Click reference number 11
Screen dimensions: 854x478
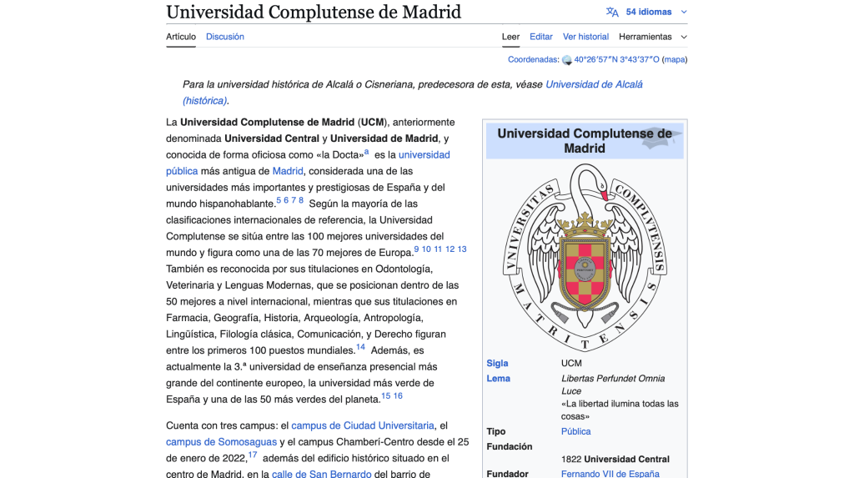[x=438, y=249]
